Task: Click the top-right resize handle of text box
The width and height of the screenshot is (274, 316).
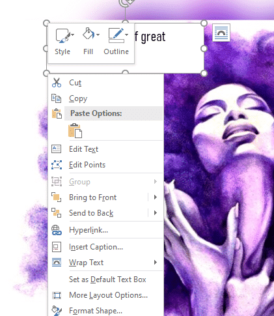Action: click(204, 23)
